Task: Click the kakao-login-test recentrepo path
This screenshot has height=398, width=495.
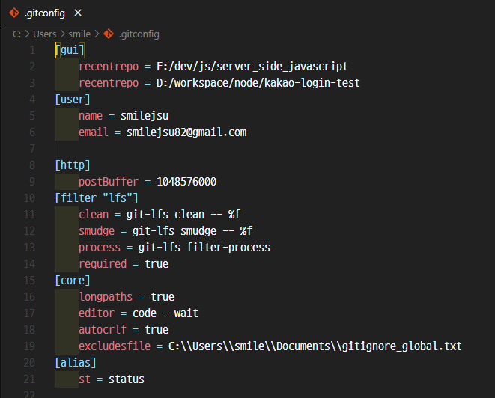Action: point(258,83)
